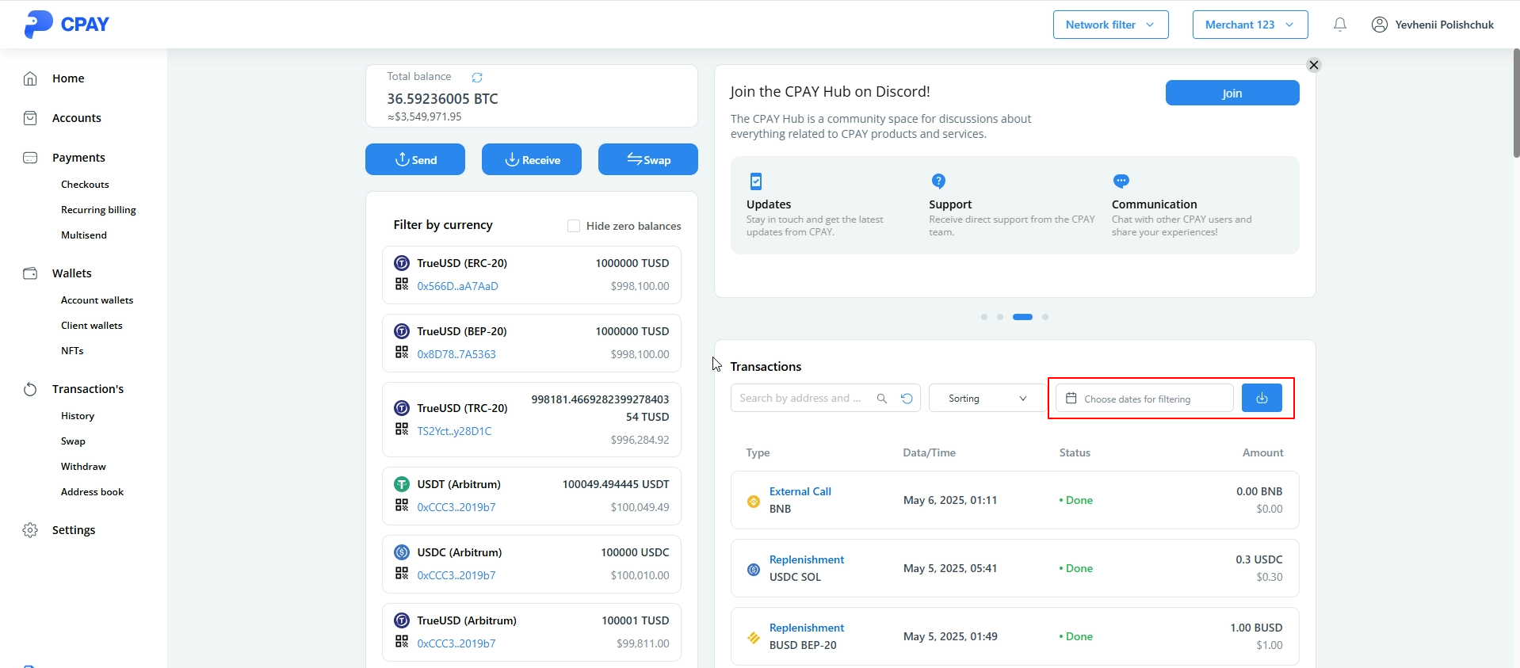Expand the Merchant 123 dropdown
Viewport: 1520px width, 668px height.
tap(1249, 25)
